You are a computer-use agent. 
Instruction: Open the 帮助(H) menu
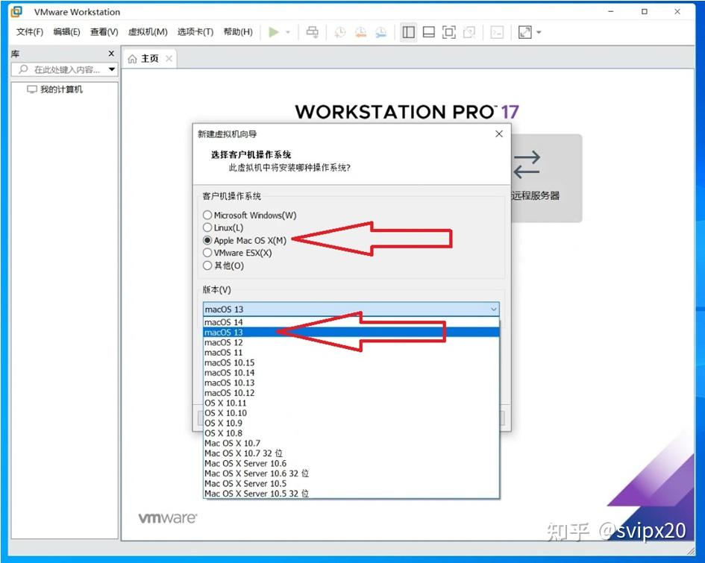coord(238,32)
